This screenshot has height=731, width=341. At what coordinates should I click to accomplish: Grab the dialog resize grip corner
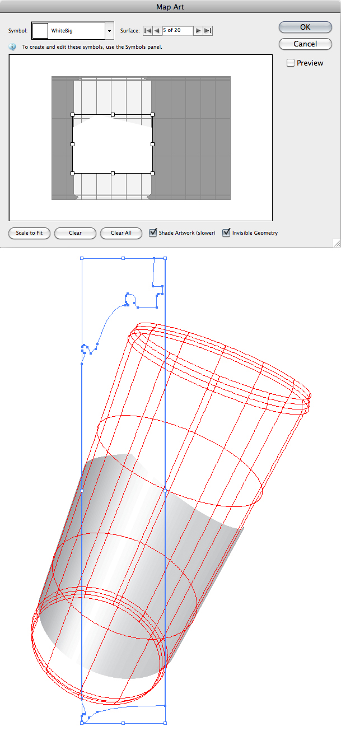(x=336, y=243)
